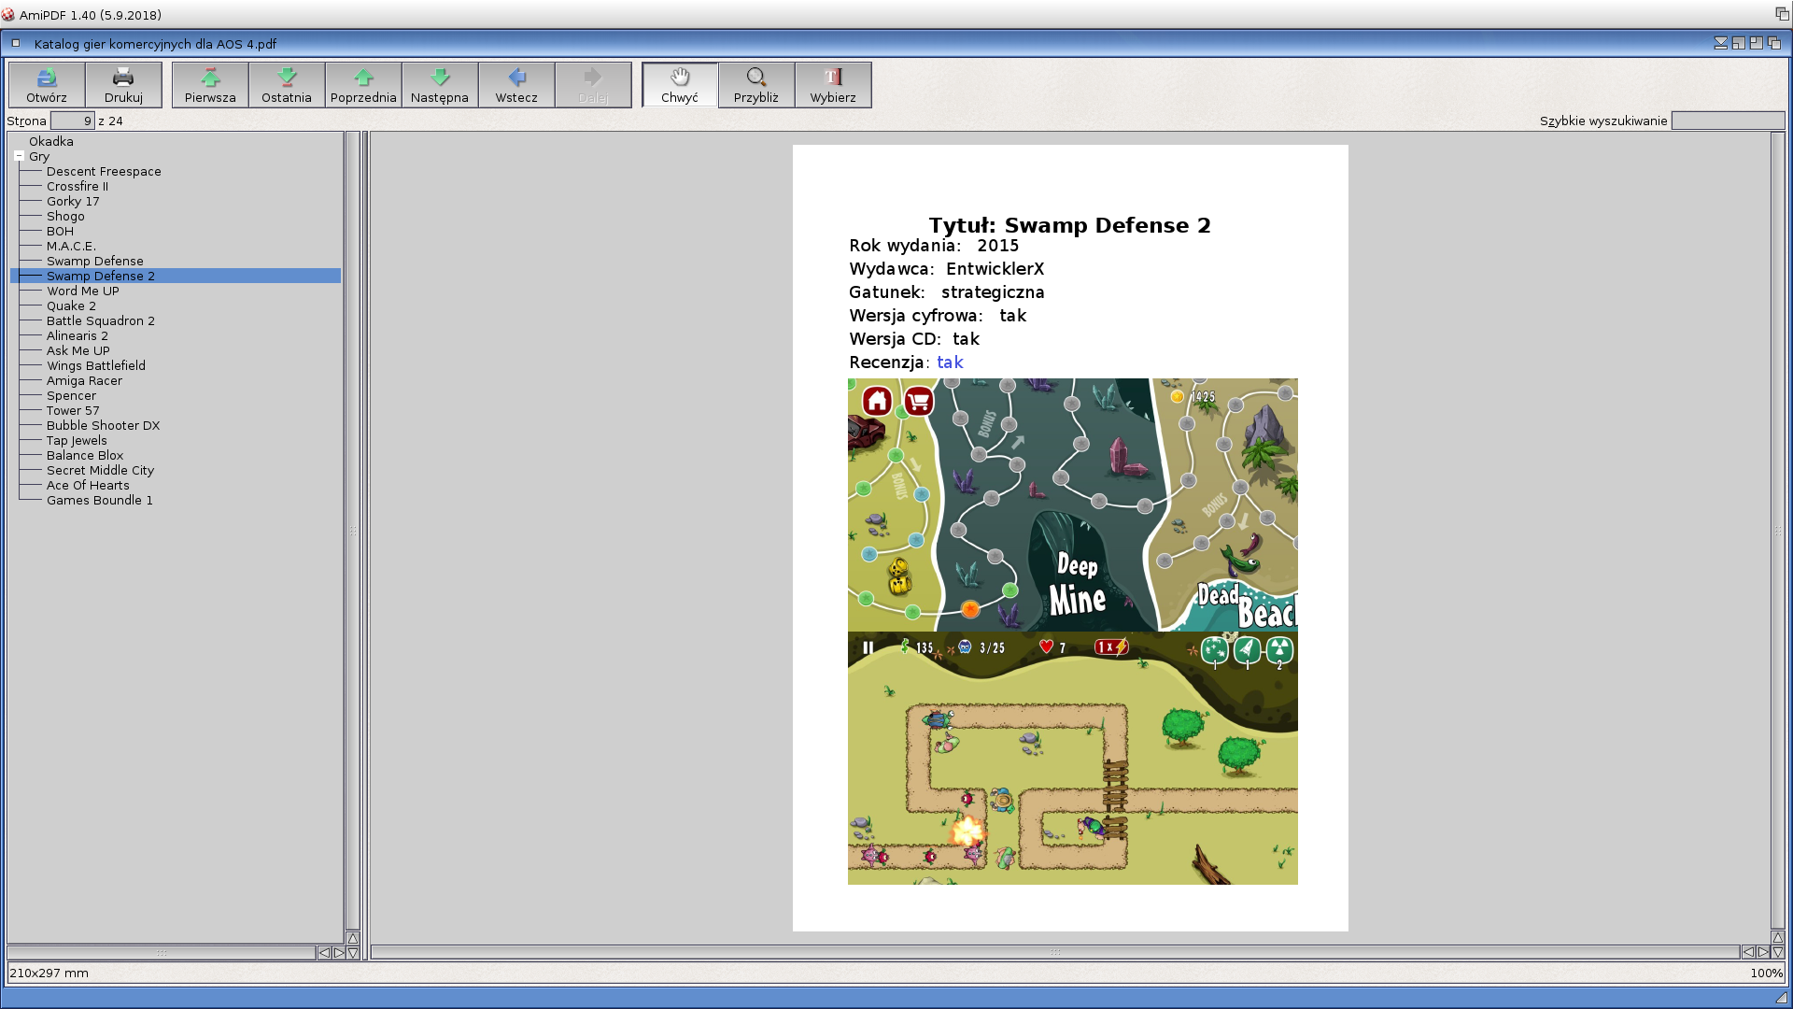Viewport: 1793px width, 1009px height.
Task: Select Okadka in the outline
Action: [50, 141]
